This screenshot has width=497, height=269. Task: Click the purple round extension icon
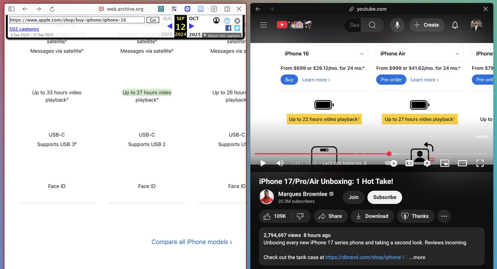click(x=188, y=9)
